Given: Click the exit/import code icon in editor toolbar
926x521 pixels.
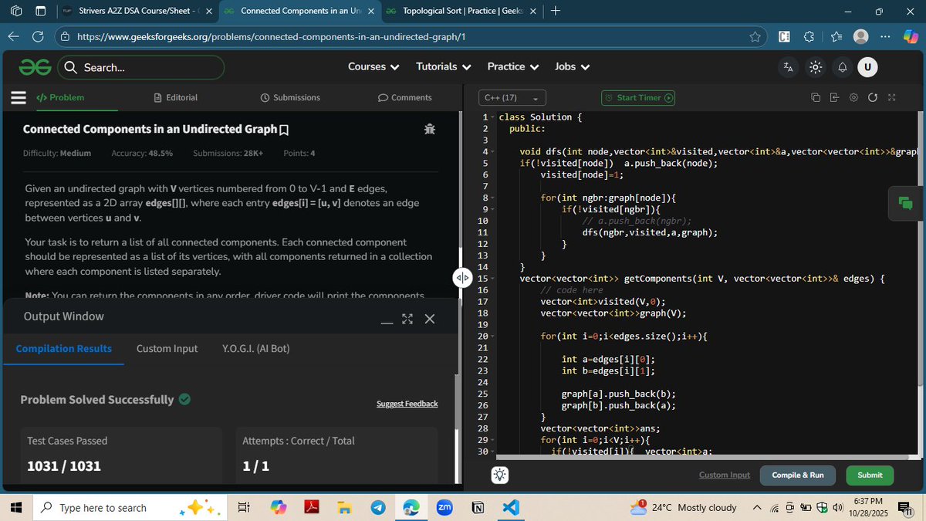Looking at the screenshot, I should [834, 97].
